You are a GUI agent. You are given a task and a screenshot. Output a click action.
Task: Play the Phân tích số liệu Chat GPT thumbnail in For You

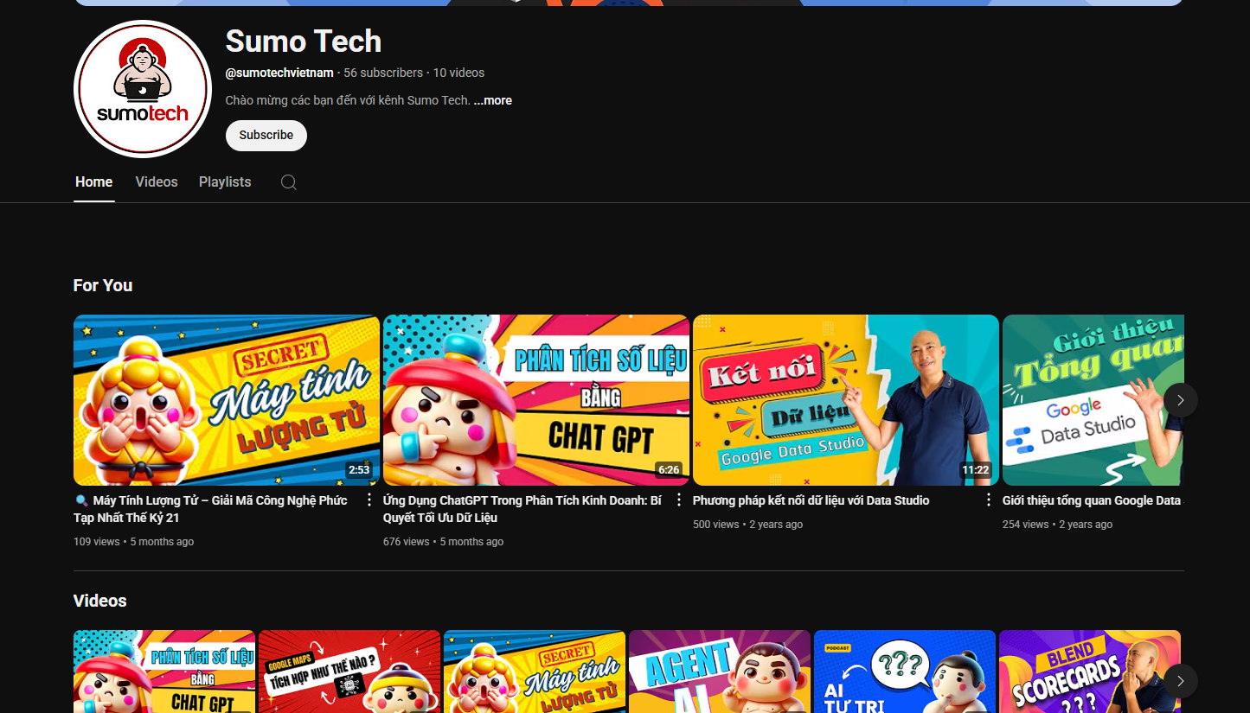point(536,400)
